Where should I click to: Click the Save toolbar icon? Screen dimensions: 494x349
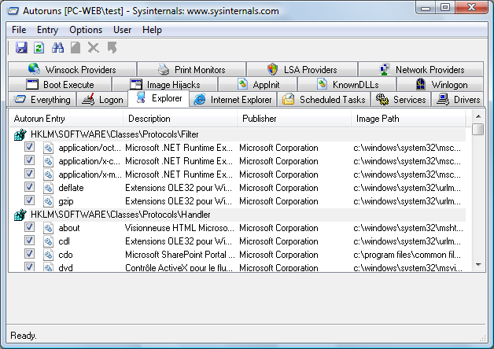(21, 48)
